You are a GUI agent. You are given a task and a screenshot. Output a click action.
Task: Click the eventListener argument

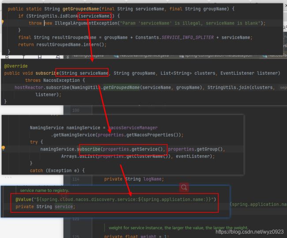pos(193,156)
